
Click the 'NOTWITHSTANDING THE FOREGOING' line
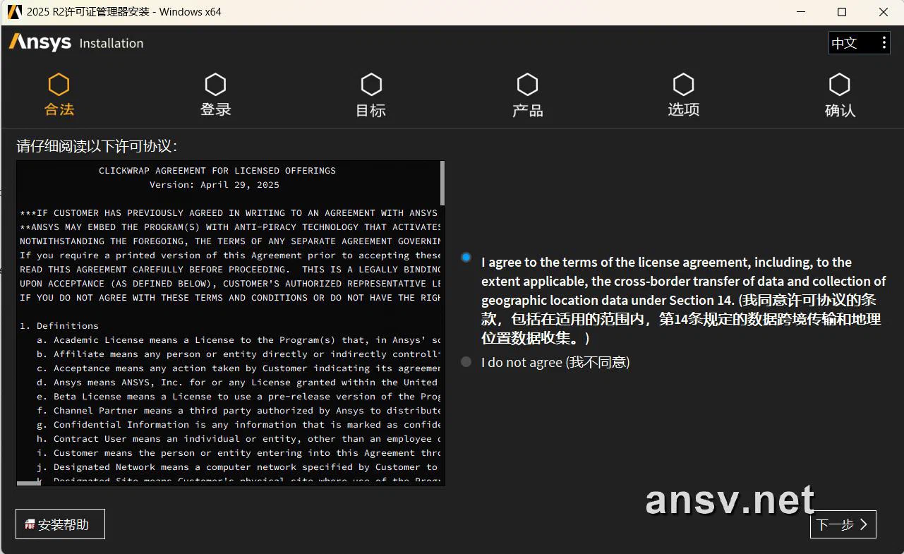click(230, 241)
